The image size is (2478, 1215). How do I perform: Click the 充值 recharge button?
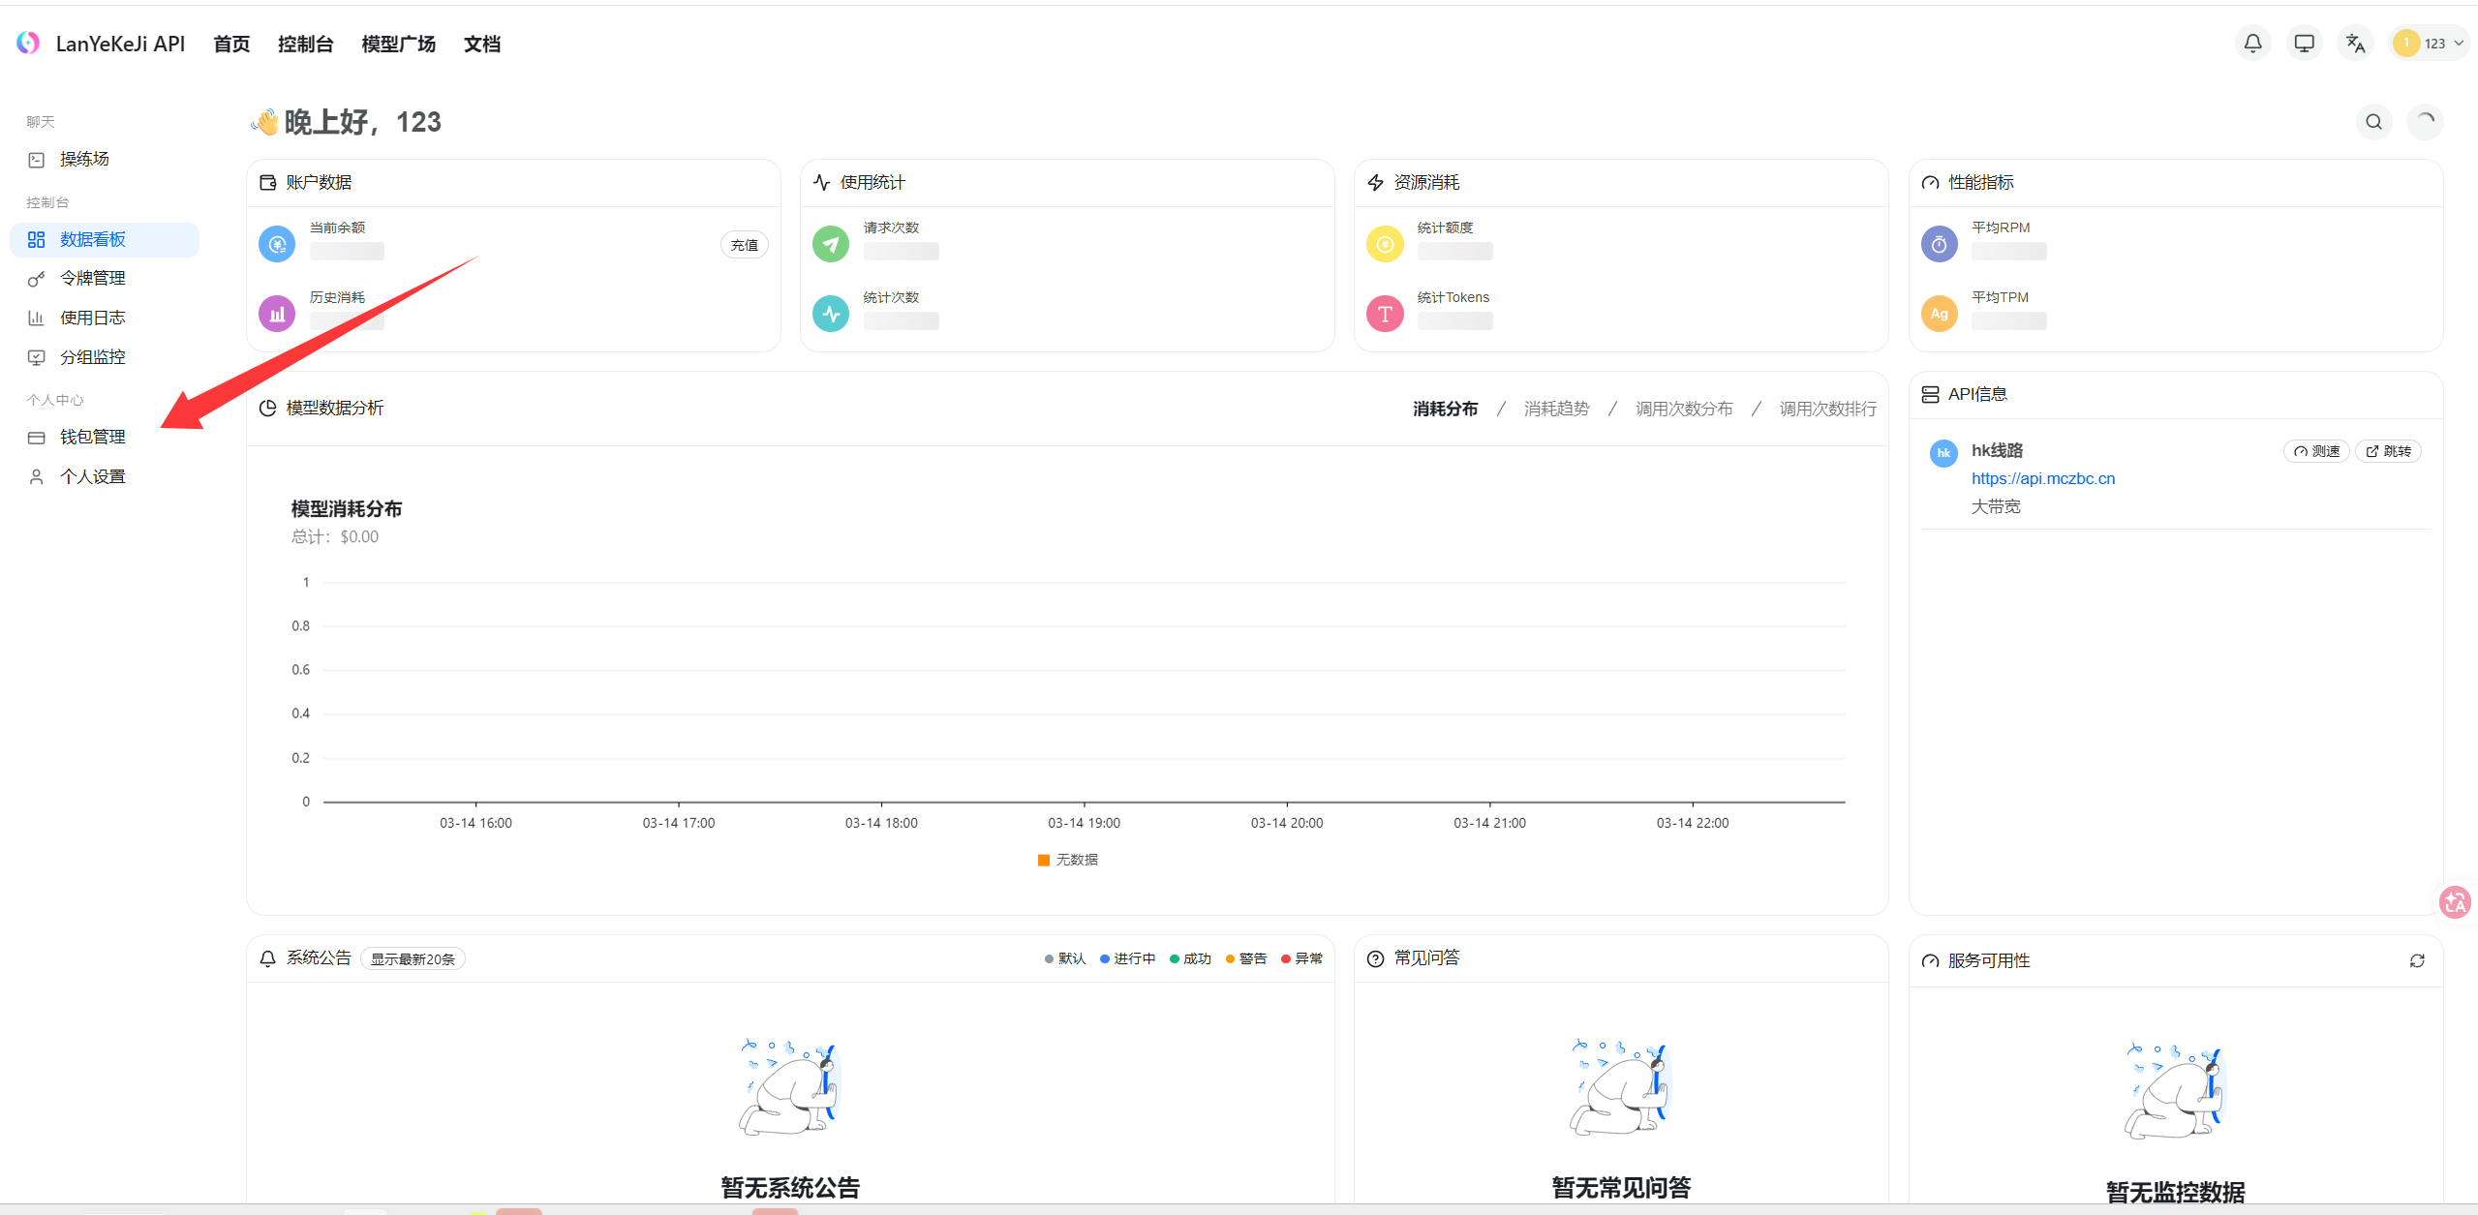click(x=745, y=246)
